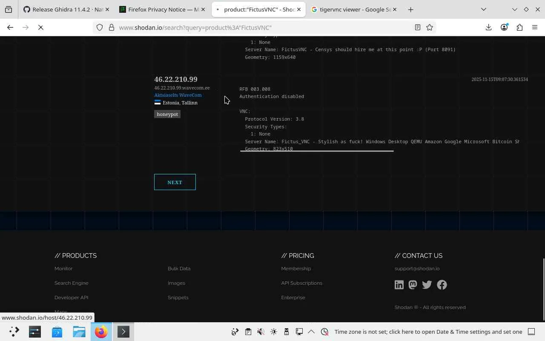Click the Shodan search URL field
Viewport: 545px width, 341px height.
click(x=264, y=27)
